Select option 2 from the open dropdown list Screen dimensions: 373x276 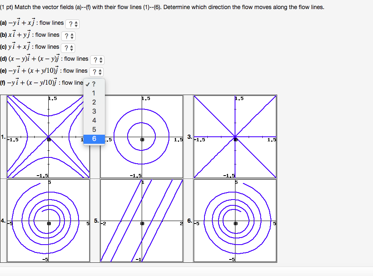pyautogui.click(x=94, y=102)
